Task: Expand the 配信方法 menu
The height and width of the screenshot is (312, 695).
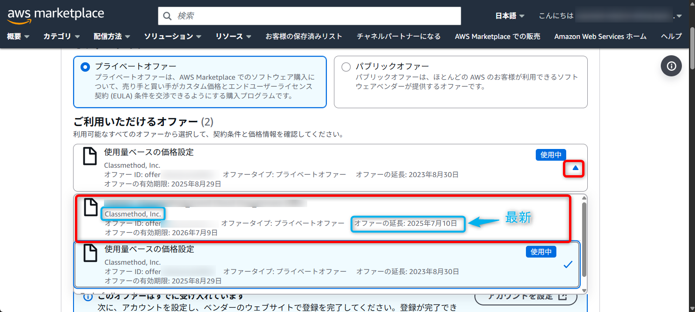Action: point(111,36)
